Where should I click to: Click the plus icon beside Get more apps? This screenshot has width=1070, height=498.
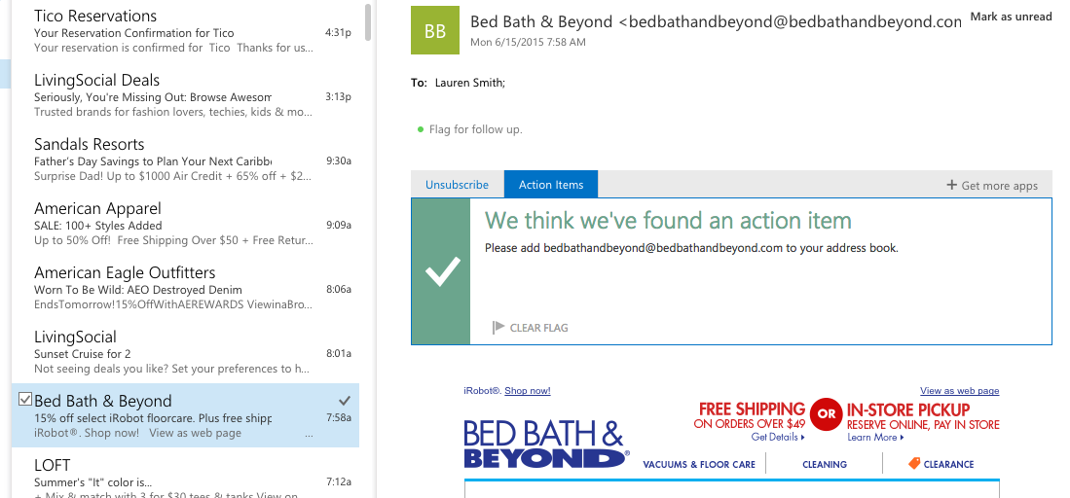951,185
